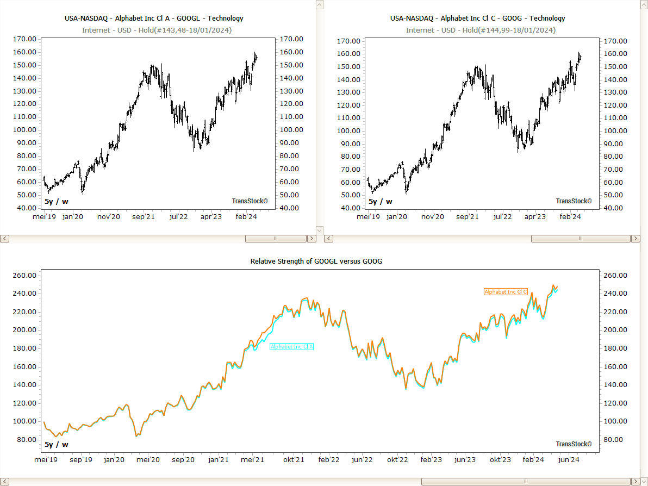Click the Hold rating subtitle under GOOGL title
Image resolution: width=648 pixels, height=486 pixels.
point(157,30)
